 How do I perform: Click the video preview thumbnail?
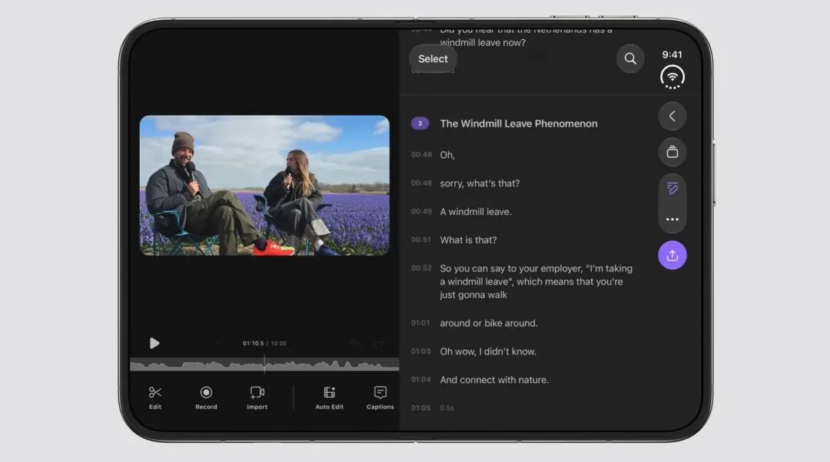(264, 186)
